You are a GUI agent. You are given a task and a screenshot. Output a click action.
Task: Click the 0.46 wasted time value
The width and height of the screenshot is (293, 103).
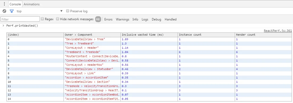125,69
